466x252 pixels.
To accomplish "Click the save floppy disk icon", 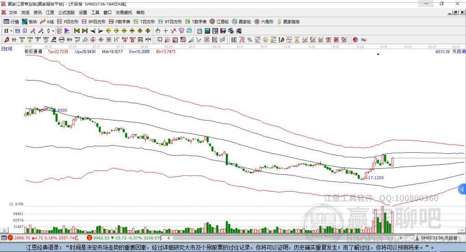I will pos(223,31).
